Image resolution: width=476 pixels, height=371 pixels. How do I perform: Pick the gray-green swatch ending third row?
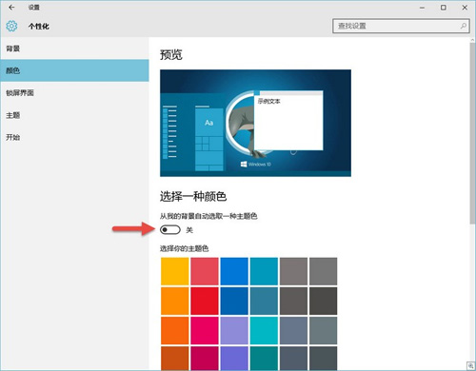point(324,331)
